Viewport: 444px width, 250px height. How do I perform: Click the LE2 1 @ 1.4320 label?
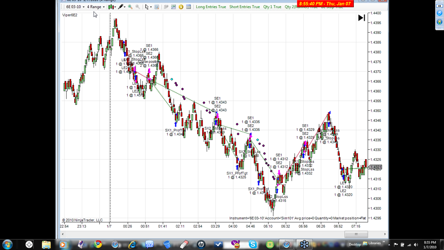tap(343, 193)
